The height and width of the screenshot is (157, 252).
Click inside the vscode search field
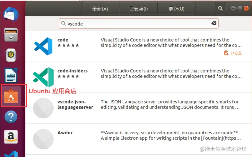pyautogui.click(x=139, y=24)
